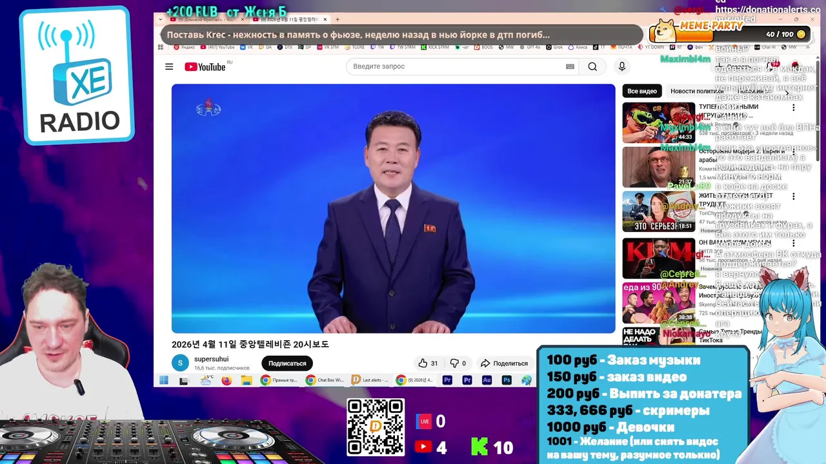Open the weather widget showing 5°C
Image resolution: width=826 pixels, height=464 pixels.
click(206, 380)
